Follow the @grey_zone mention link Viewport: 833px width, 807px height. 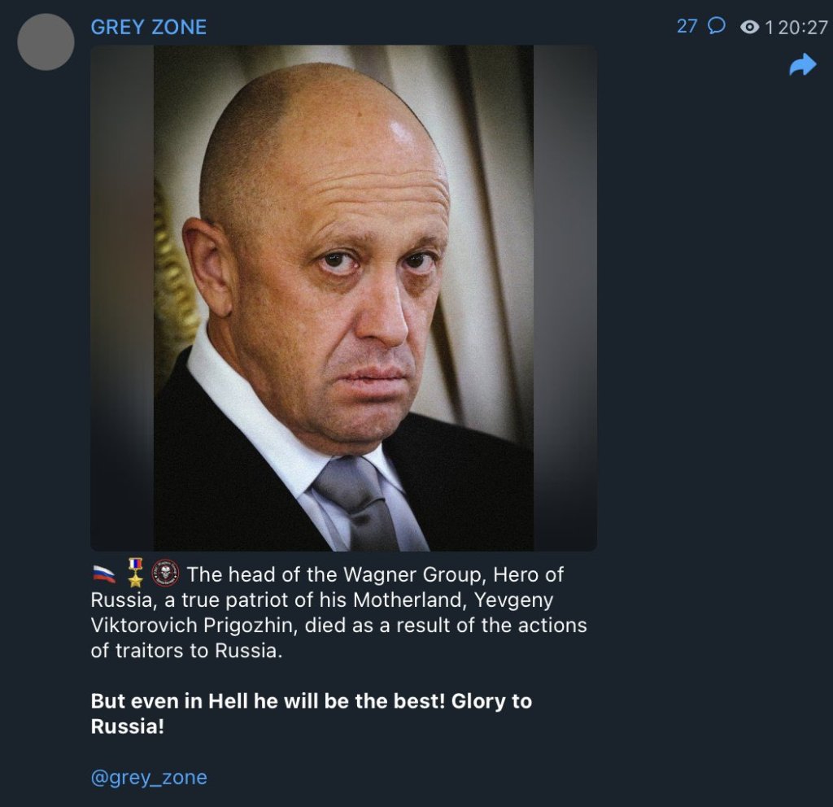[149, 777]
